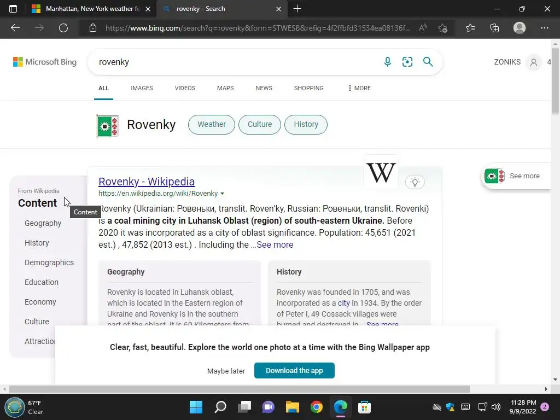Expand the MORE search options menu
Image resolution: width=560 pixels, height=420 pixels.
(359, 88)
